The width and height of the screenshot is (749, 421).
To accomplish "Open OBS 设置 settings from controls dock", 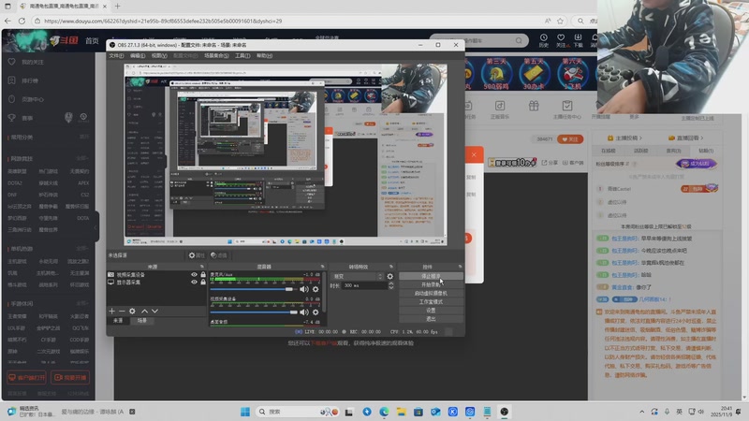I will click(x=431, y=311).
